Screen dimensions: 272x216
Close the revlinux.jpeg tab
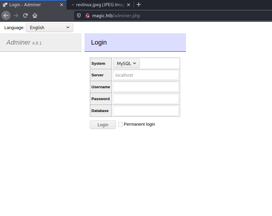pyautogui.click(x=128, y=4)
